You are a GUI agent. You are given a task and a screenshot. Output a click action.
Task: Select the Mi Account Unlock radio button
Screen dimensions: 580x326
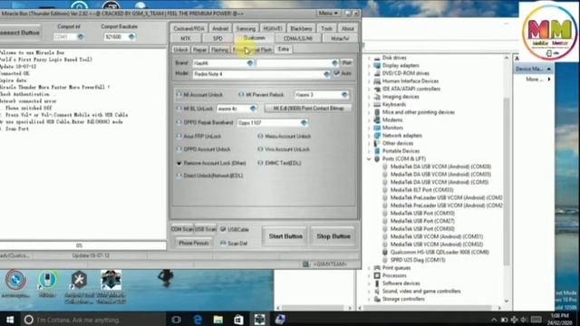[x=179, y=95]
